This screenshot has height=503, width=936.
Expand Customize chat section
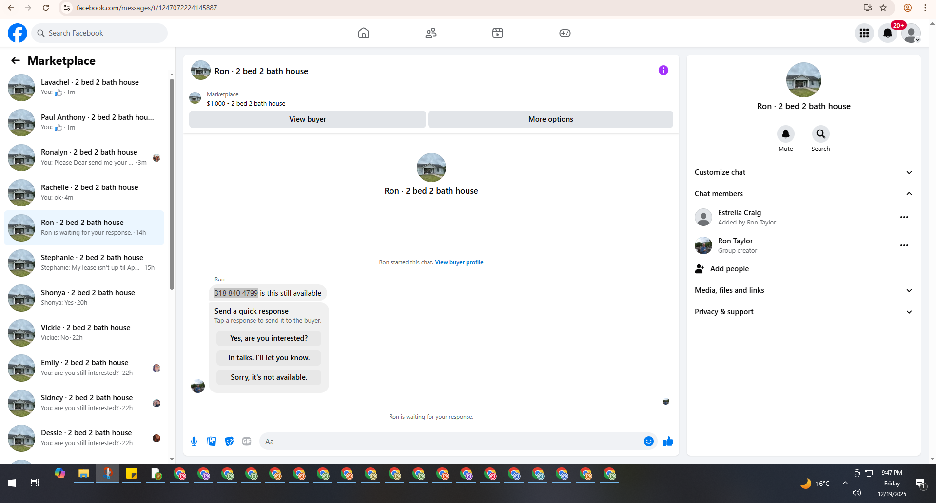[803, 172]
